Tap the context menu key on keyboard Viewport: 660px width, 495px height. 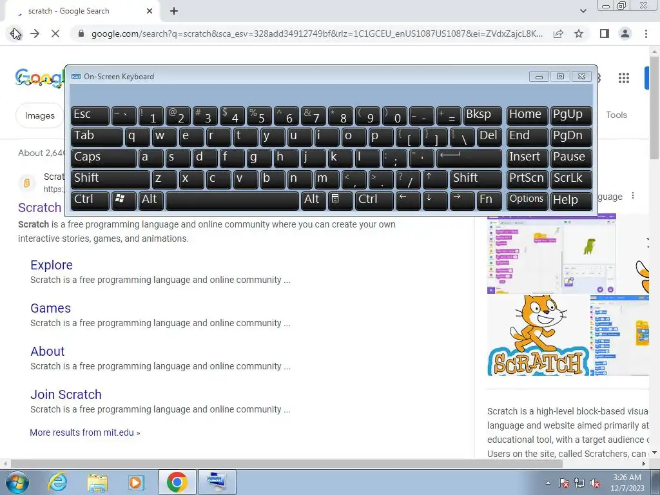(340, 200)
